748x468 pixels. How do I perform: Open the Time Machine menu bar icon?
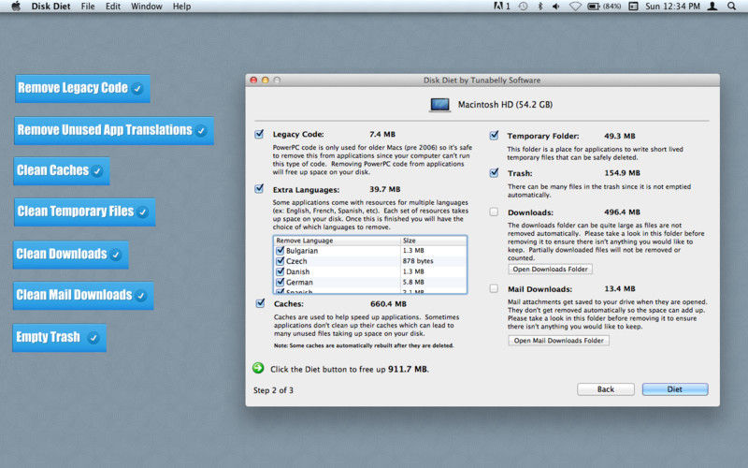[524, 7]
